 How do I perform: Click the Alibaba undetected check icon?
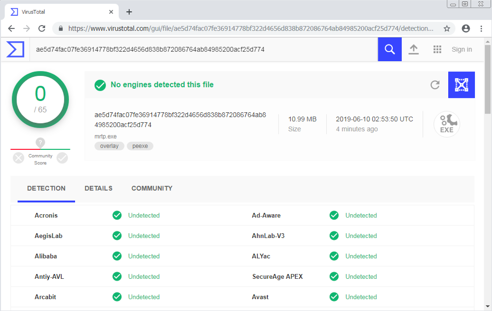(117, 256)
